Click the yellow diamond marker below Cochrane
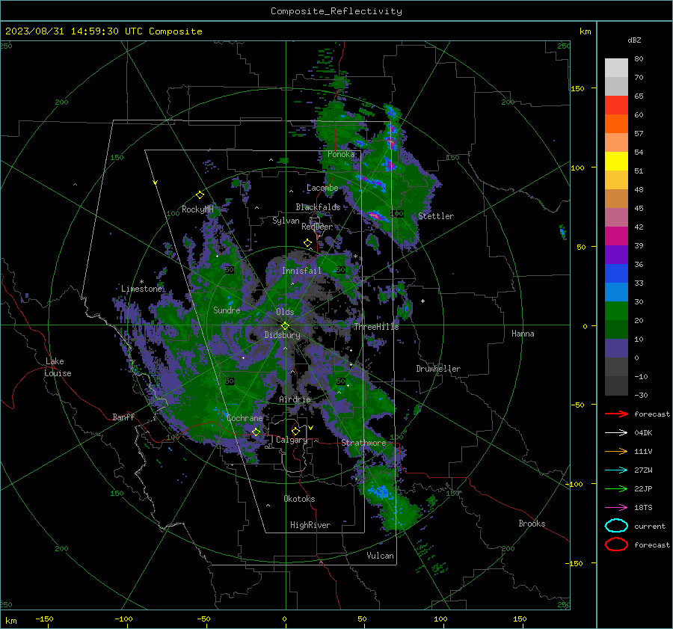The image size is (673, 629). click(x=256, y=432)
